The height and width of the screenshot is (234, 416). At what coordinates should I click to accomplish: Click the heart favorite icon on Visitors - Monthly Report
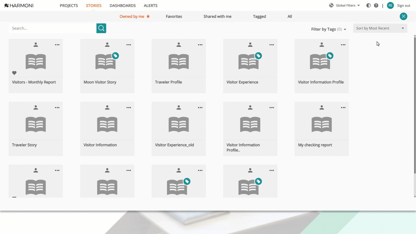pyautogui.click(x=14, y=73)
